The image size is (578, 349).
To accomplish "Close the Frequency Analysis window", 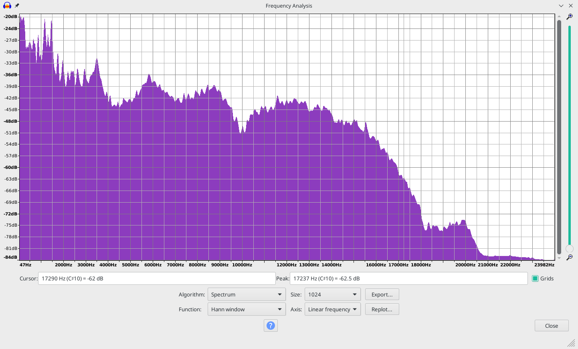I will click(x=571, y=6).
